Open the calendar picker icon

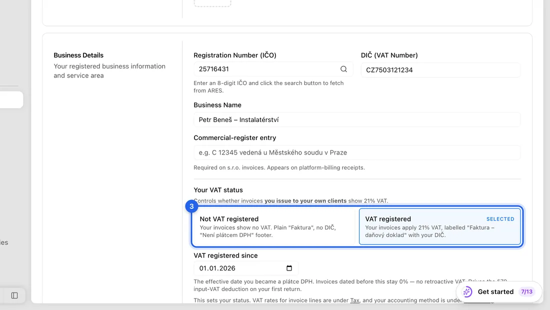(289, 268)
